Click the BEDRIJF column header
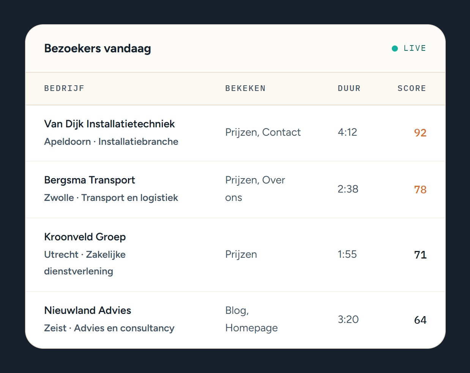The width and height of the screenshot is (470, 373). coord(64,88)
